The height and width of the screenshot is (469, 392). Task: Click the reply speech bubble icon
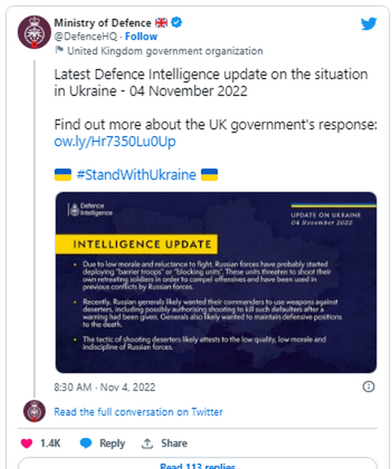86,444
